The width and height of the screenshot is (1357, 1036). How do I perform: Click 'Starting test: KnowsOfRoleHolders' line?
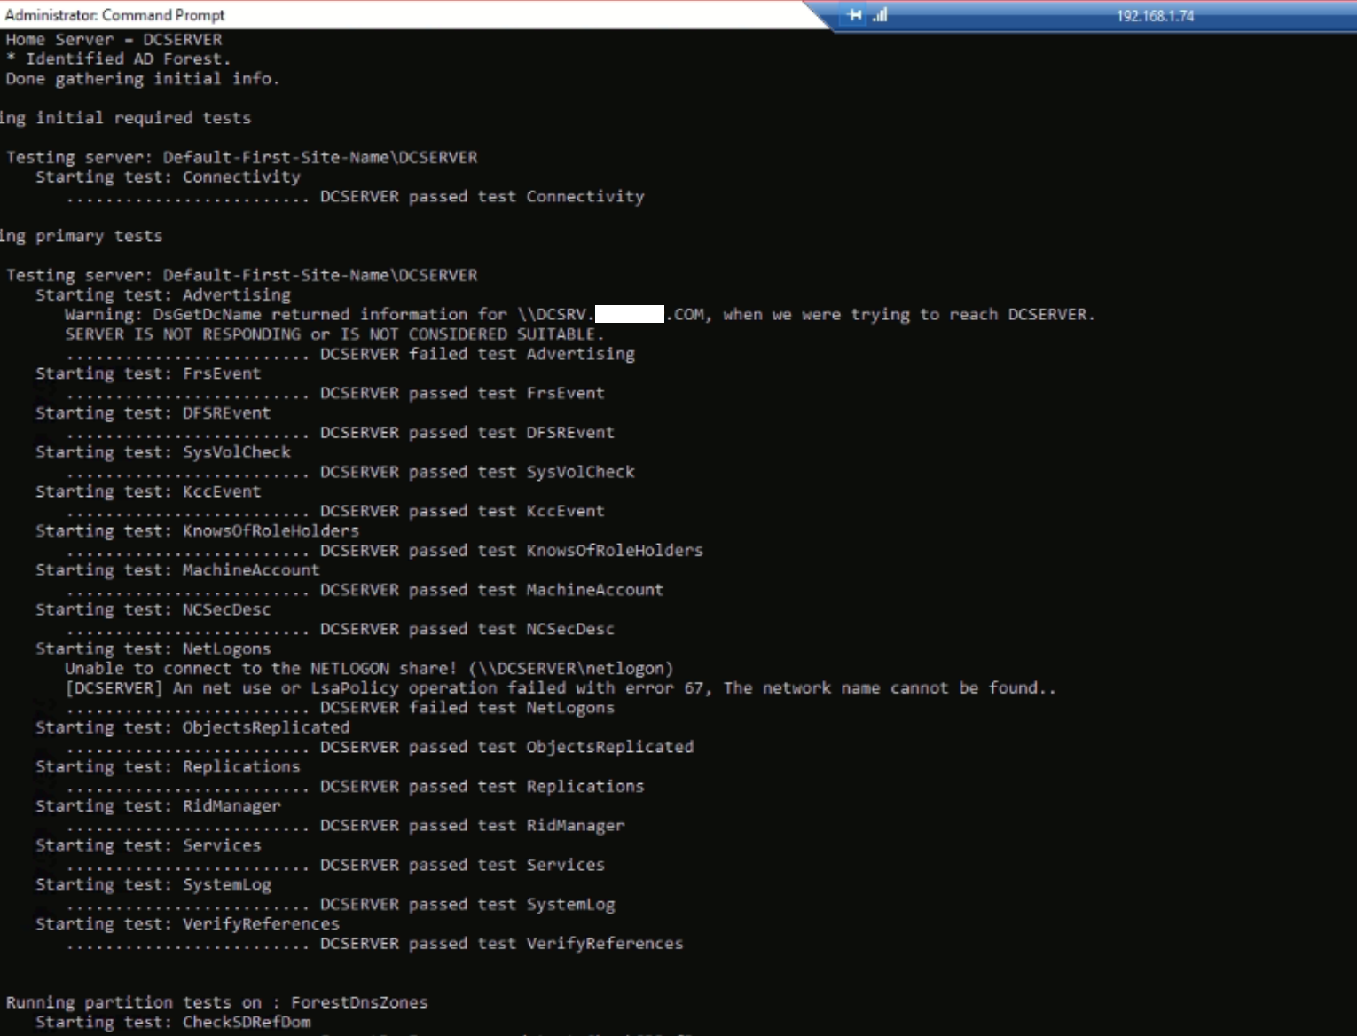197,530
